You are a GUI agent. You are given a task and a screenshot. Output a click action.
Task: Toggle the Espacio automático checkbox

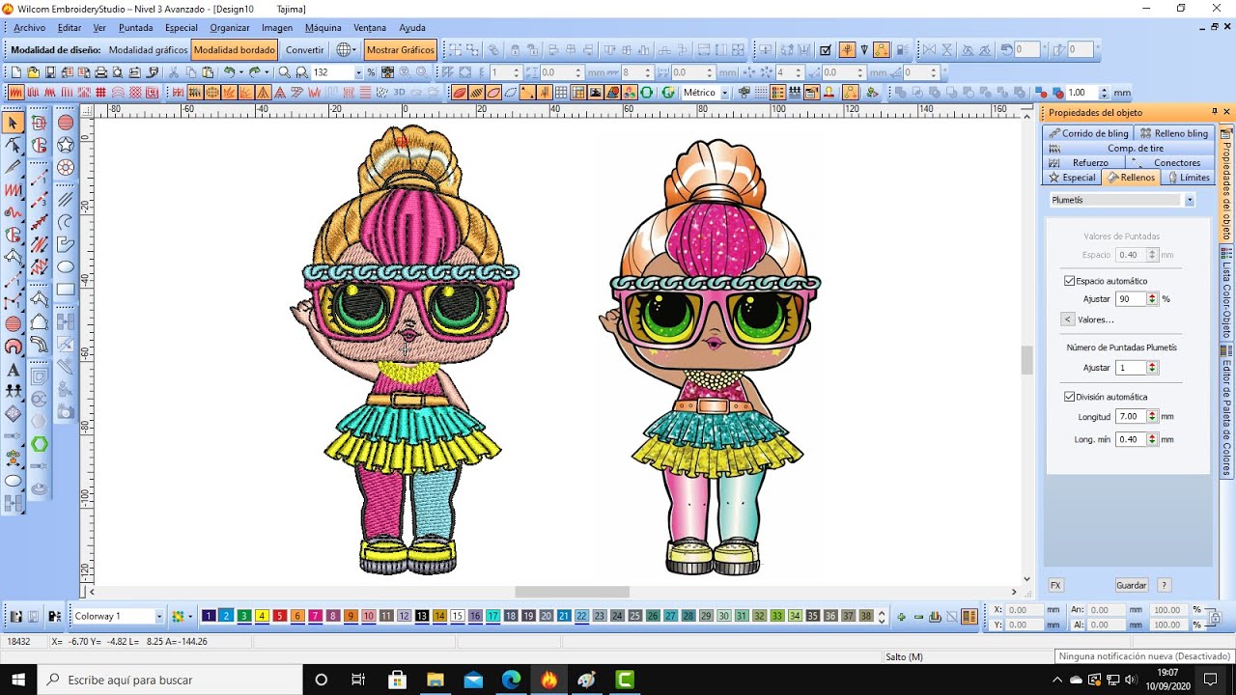click(x=1070, y=281)
